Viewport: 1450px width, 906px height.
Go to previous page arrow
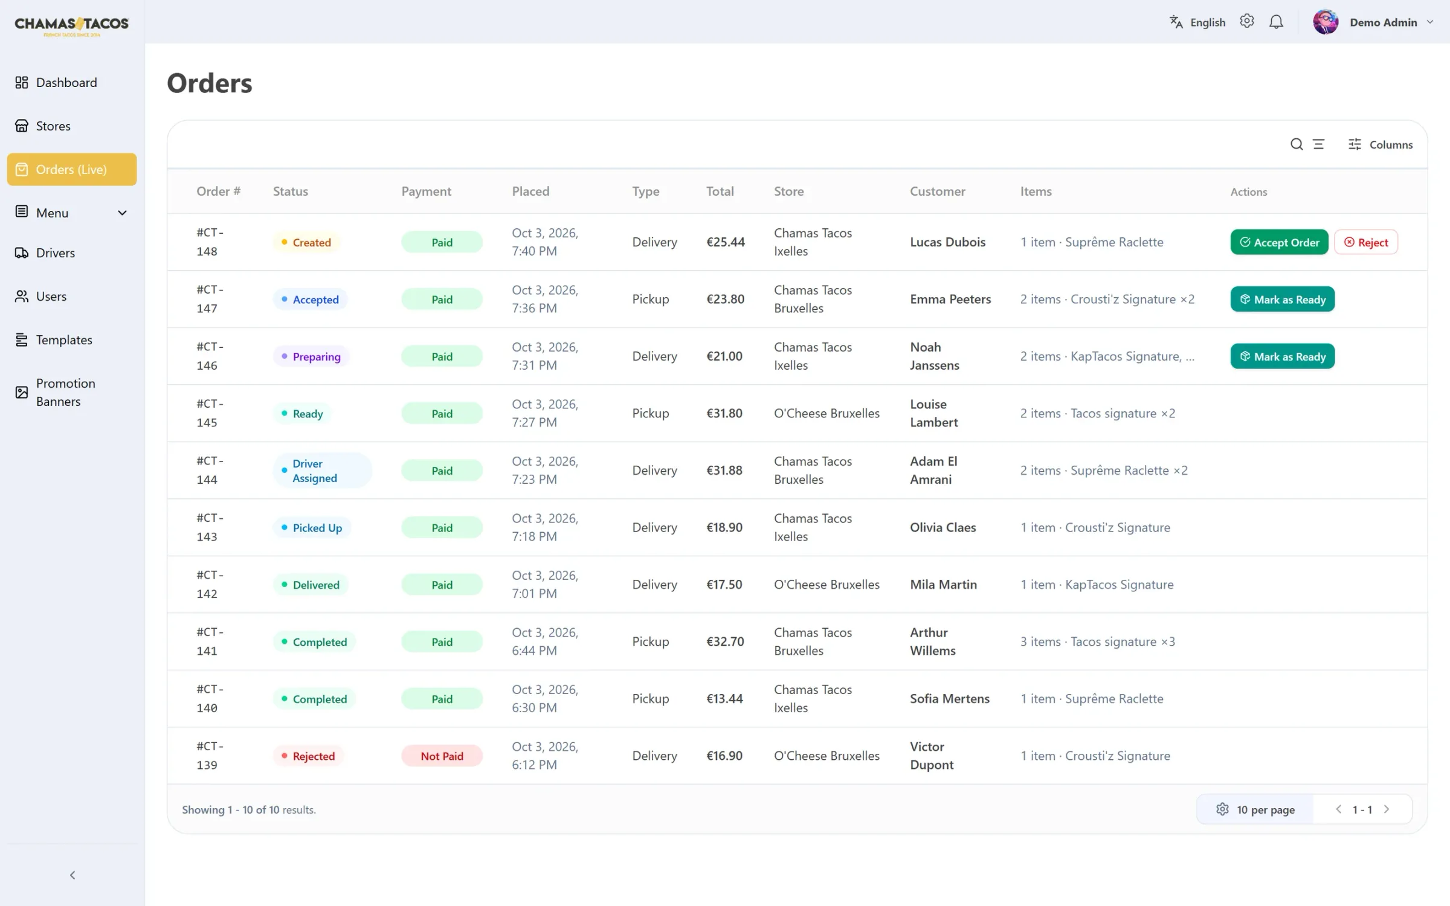point(1338,809)
